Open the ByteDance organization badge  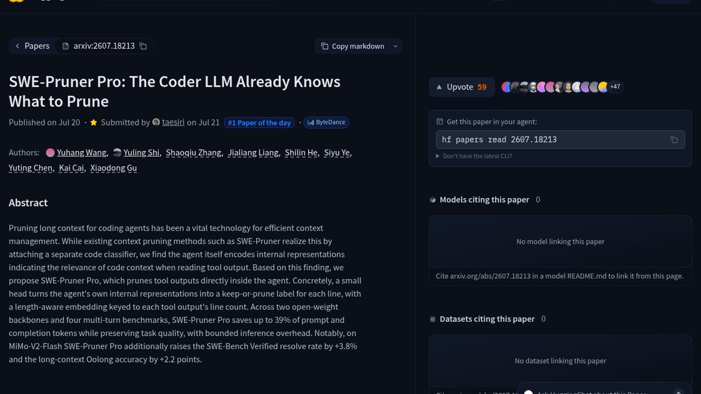[326, 123]
